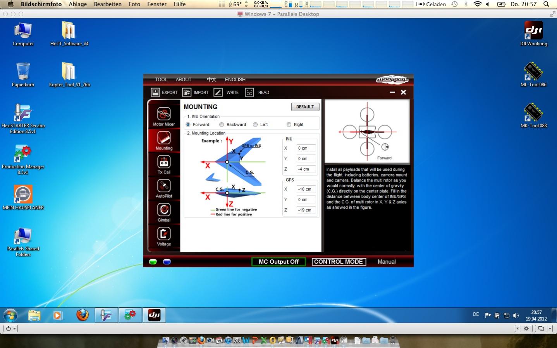The width and height of the screenshot is (557, 348).
Task: Open the ABOUT menu
Action: point(184,80)
